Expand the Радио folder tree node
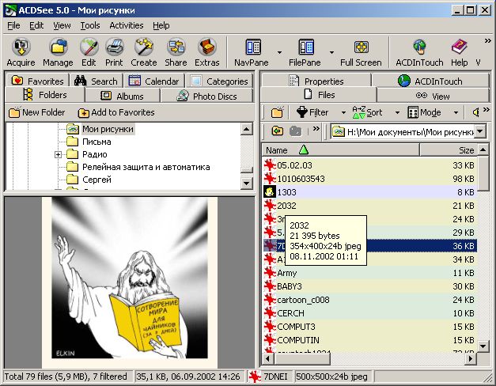The height and width of the screenshot is (386, 496). (58, 154)
